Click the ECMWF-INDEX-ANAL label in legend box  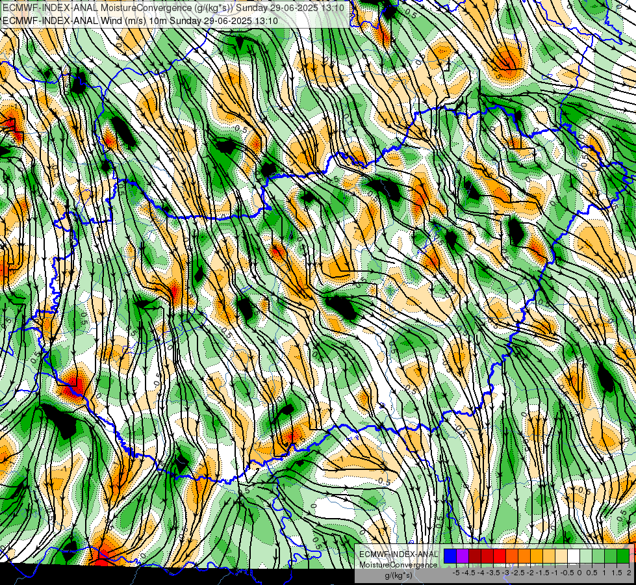[399, 554]
